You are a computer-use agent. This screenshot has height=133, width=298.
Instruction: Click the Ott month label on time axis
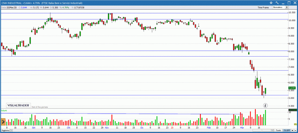(68, 127)
